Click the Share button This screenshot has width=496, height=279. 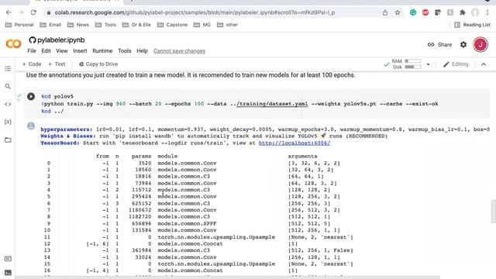pyautogui.click(x=439, y=45)
